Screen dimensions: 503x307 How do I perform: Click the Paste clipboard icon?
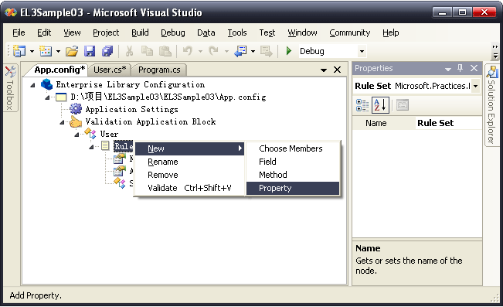point(165,51)
